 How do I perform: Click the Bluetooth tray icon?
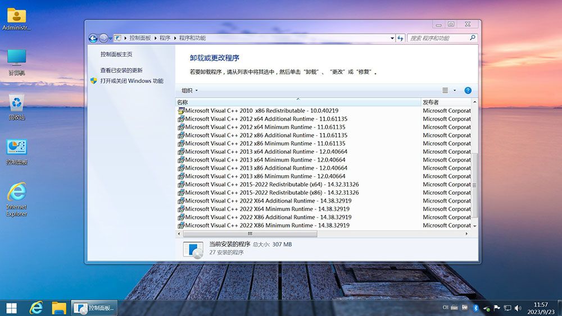coord(475,308)
